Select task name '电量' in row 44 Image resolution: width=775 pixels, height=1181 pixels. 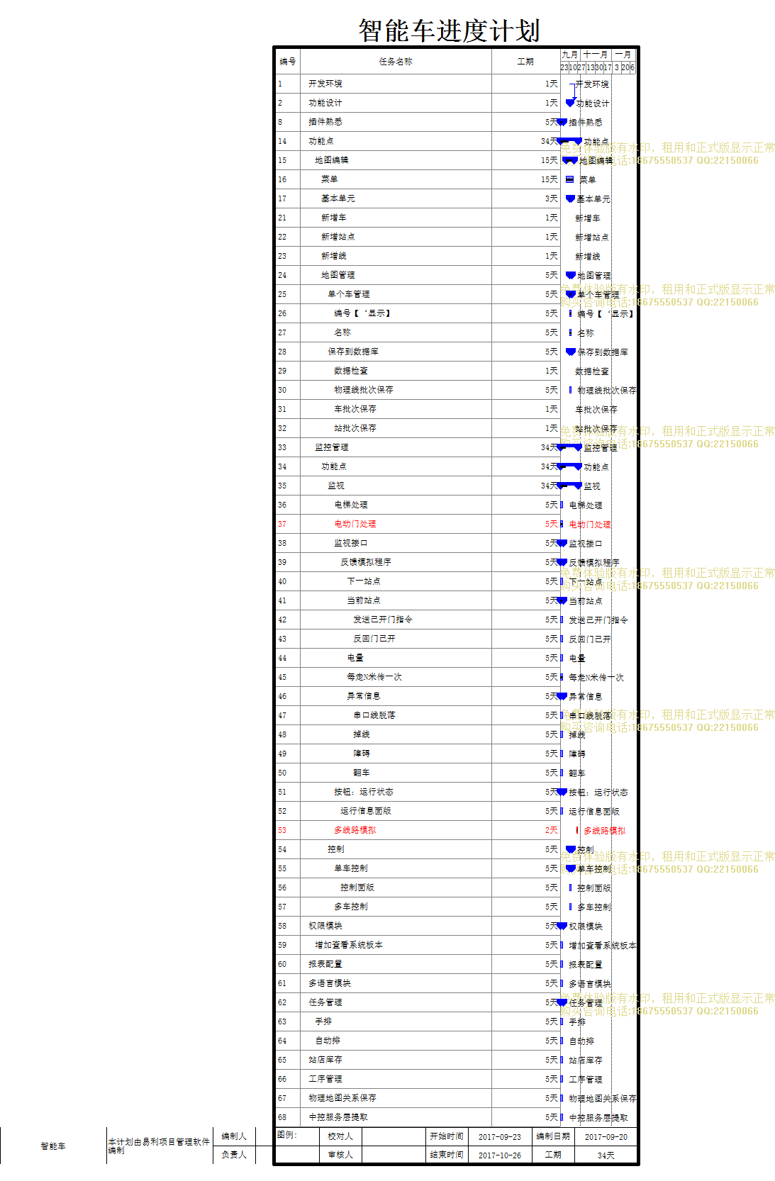(x=355, y=658)
